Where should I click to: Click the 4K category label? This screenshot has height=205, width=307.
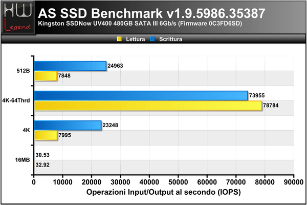(26, 130)
